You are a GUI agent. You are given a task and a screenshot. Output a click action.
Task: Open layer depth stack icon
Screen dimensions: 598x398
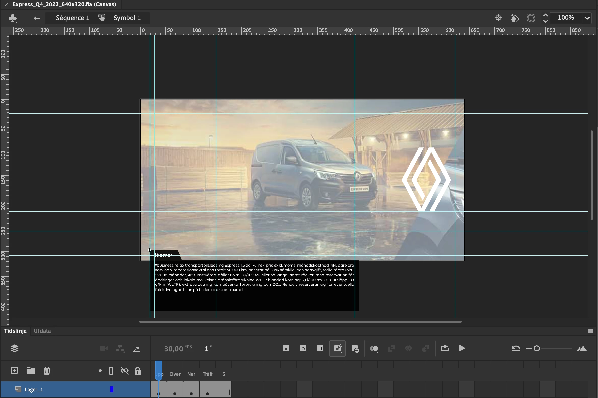tap(15, 348)
